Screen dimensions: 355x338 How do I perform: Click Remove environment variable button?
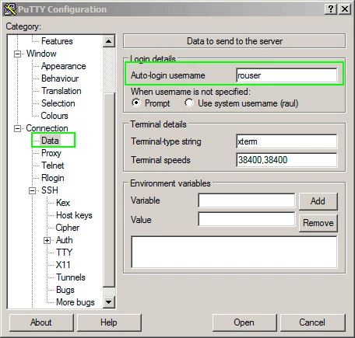coord(318,223)
